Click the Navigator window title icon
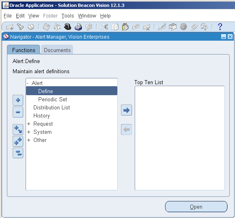 (6, 37)
